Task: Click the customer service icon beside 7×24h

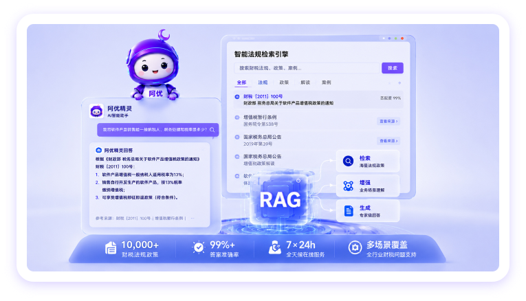Action: tap(275, 247)
